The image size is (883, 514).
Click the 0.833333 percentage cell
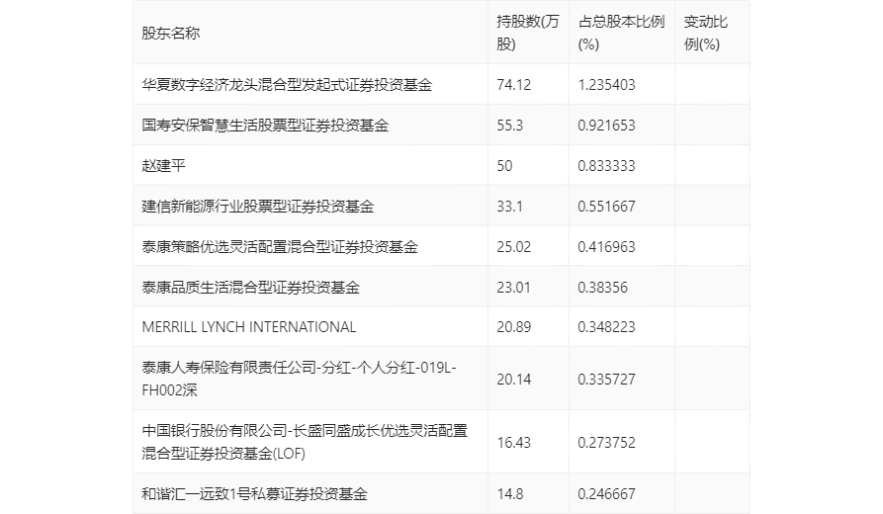click(x=606, y=165)
